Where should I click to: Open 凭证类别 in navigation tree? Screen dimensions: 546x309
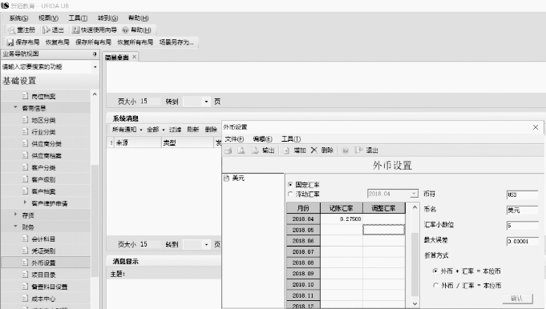point(43,251)
